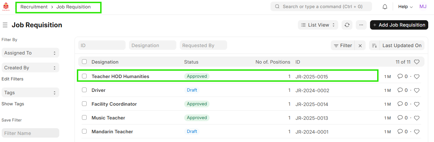434x142 pixels.
Task: Toggle the sidebar hamburger icon
Action: [x=5, y=25]
